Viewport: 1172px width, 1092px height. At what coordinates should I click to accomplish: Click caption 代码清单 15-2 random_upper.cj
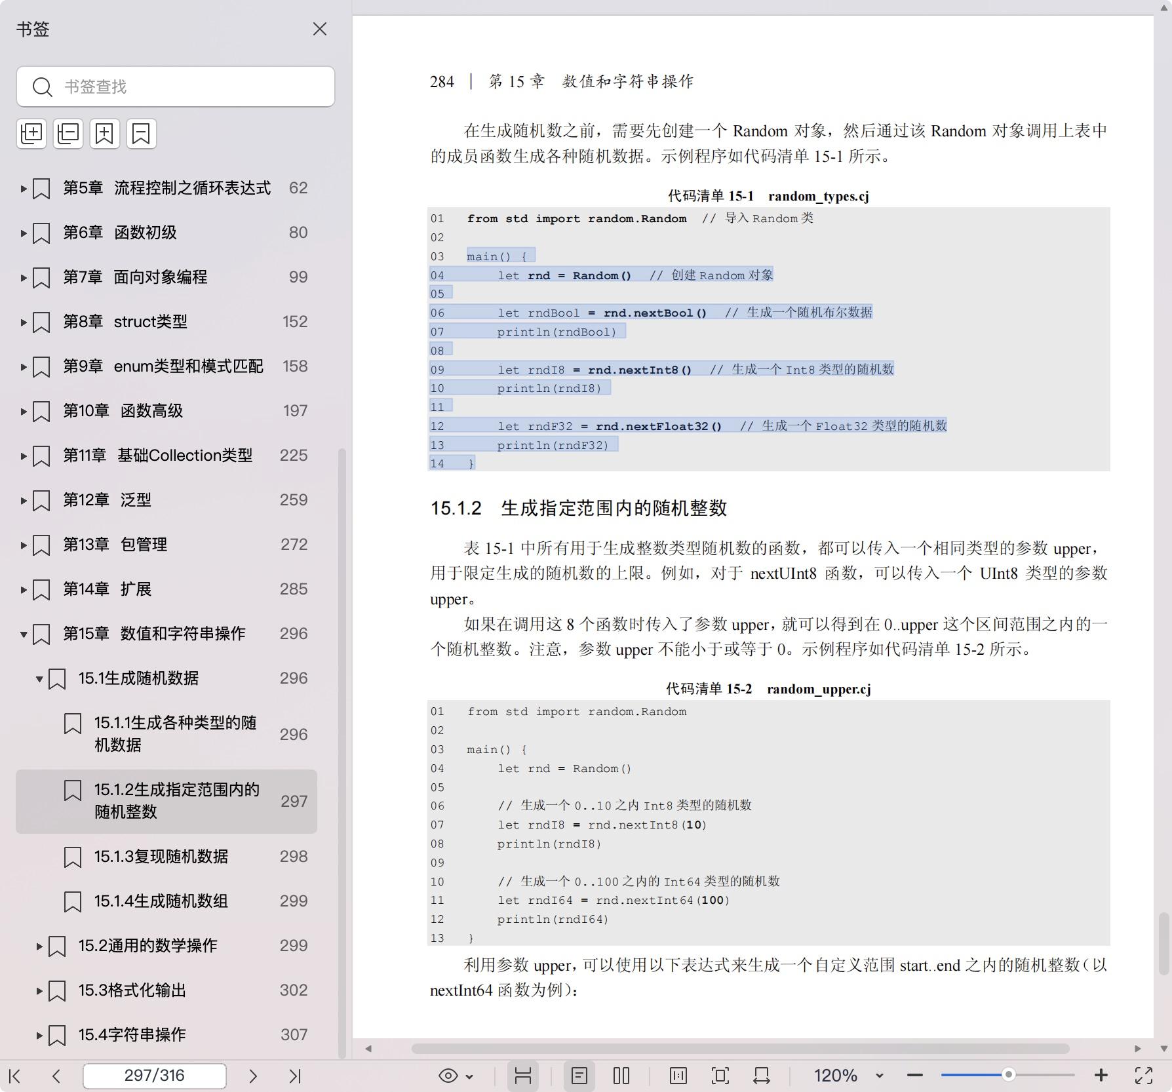pyautogui.click(x=768, y=689)
